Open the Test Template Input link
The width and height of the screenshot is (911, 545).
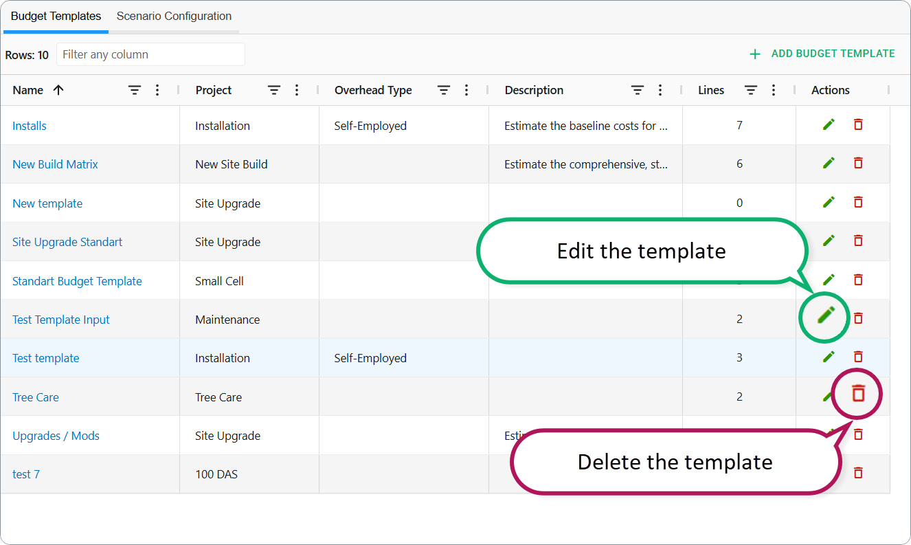pyautogui.click(x=61, y=320)
